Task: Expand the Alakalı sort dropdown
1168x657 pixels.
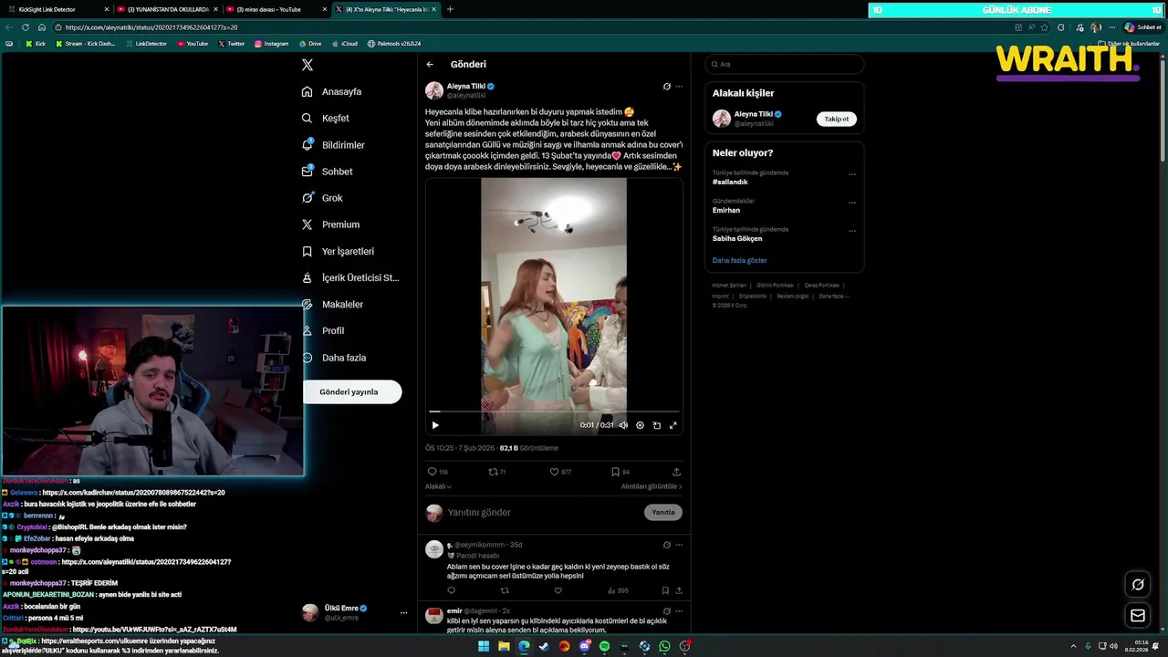Action: pyautogui.click(x=438, y=486)
